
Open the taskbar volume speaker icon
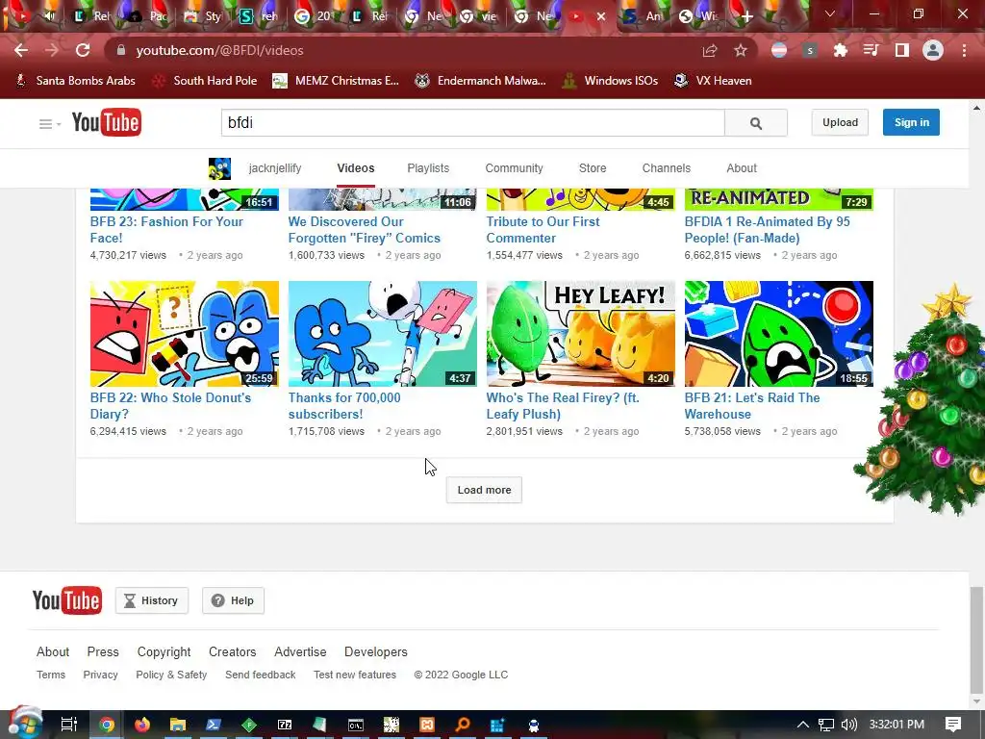click(x=849, y=725)
